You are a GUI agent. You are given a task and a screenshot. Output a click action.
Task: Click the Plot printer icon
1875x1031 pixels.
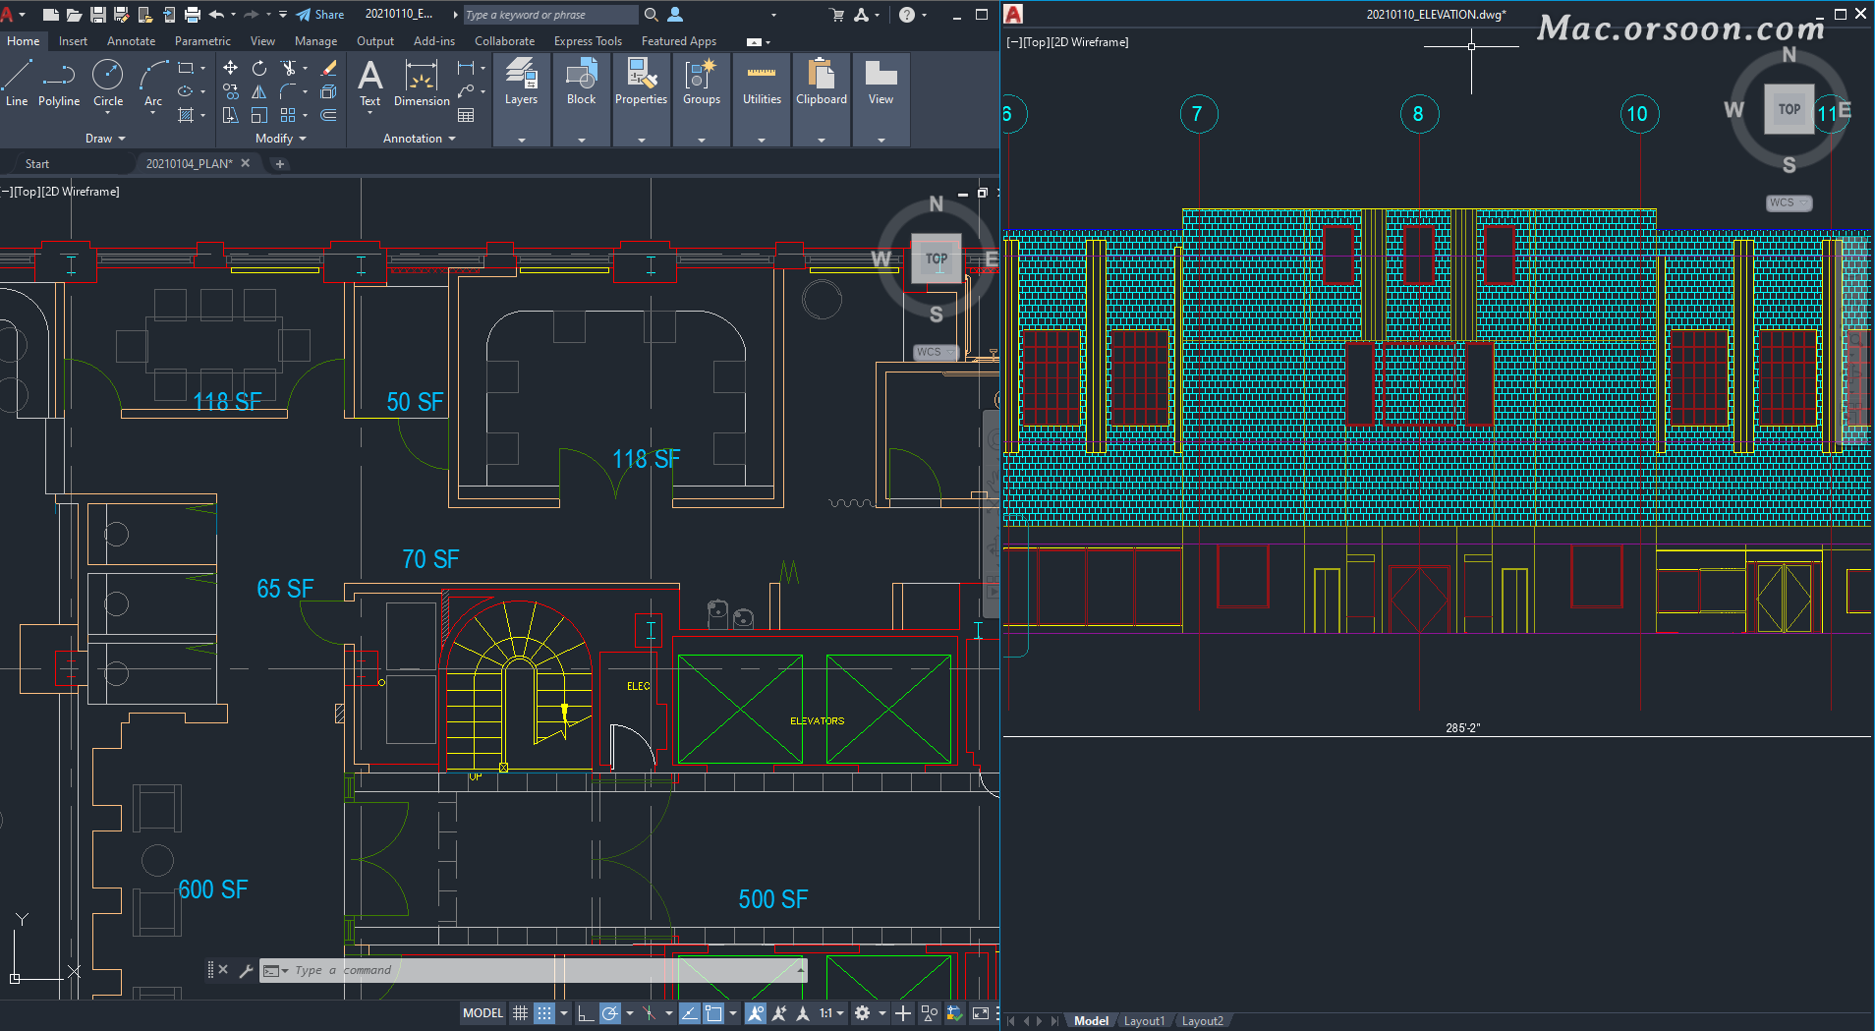pyautogui.click(x=193, y=15)
